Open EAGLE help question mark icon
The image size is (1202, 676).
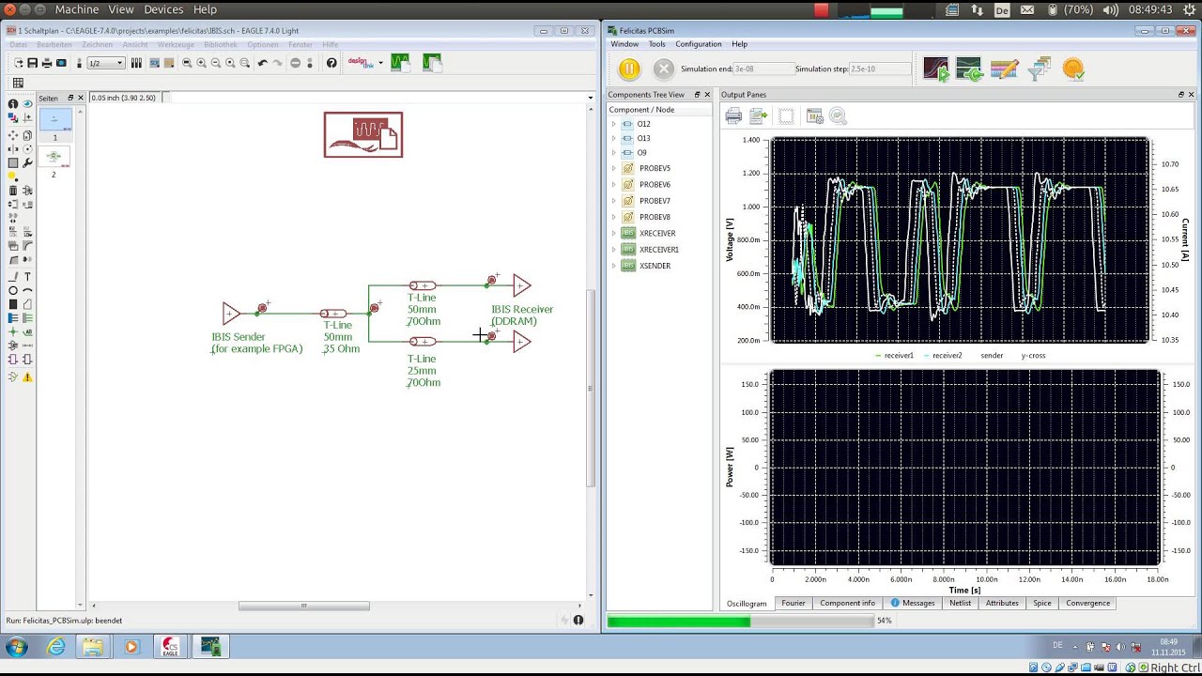click(x=331, y=63)
